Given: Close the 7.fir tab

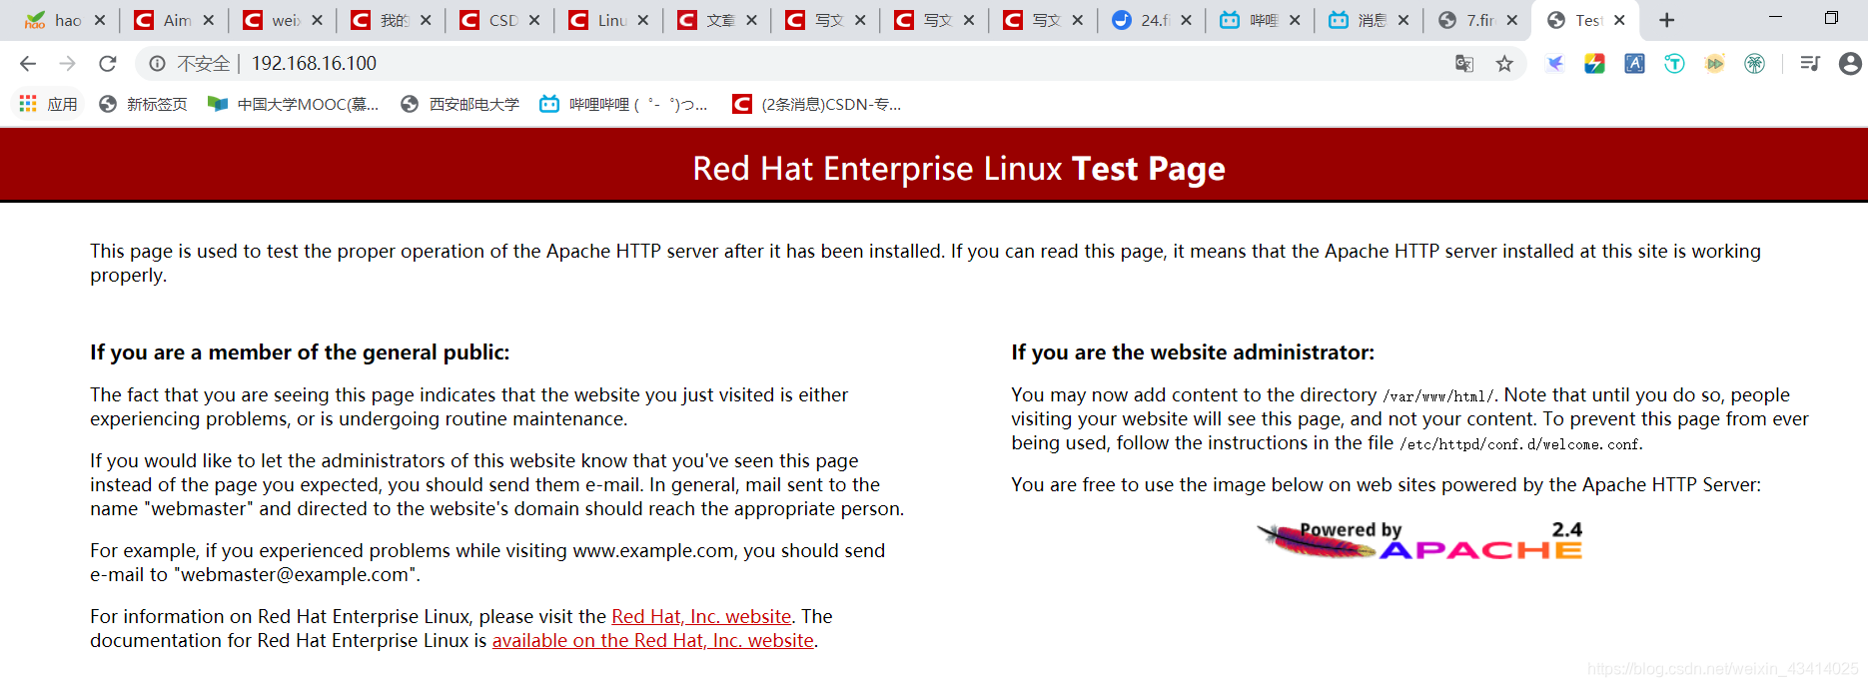Looking at the screenshot, I should (x=1512, y=20).
